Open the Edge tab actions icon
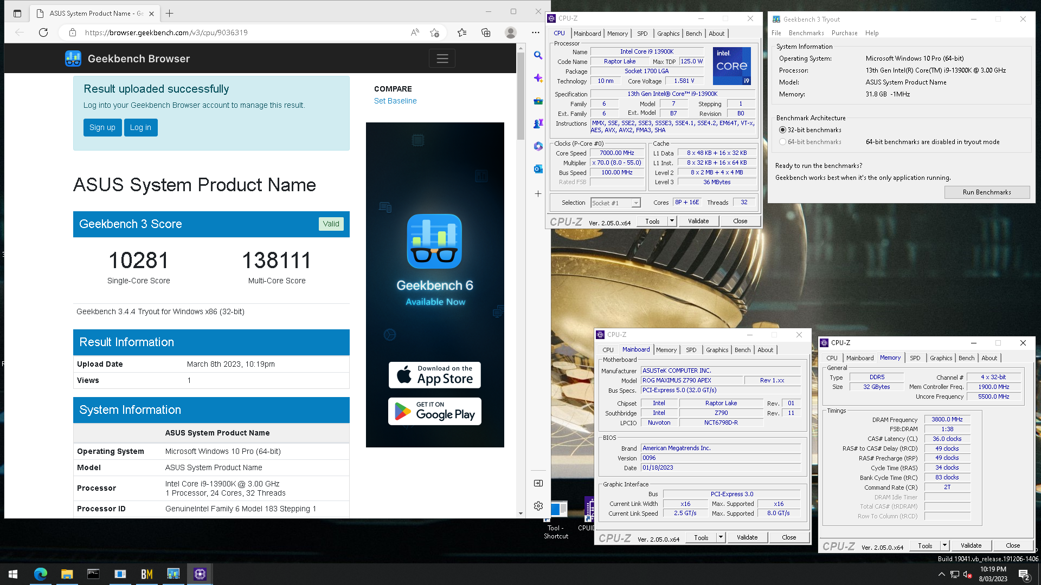 [17, 14]
